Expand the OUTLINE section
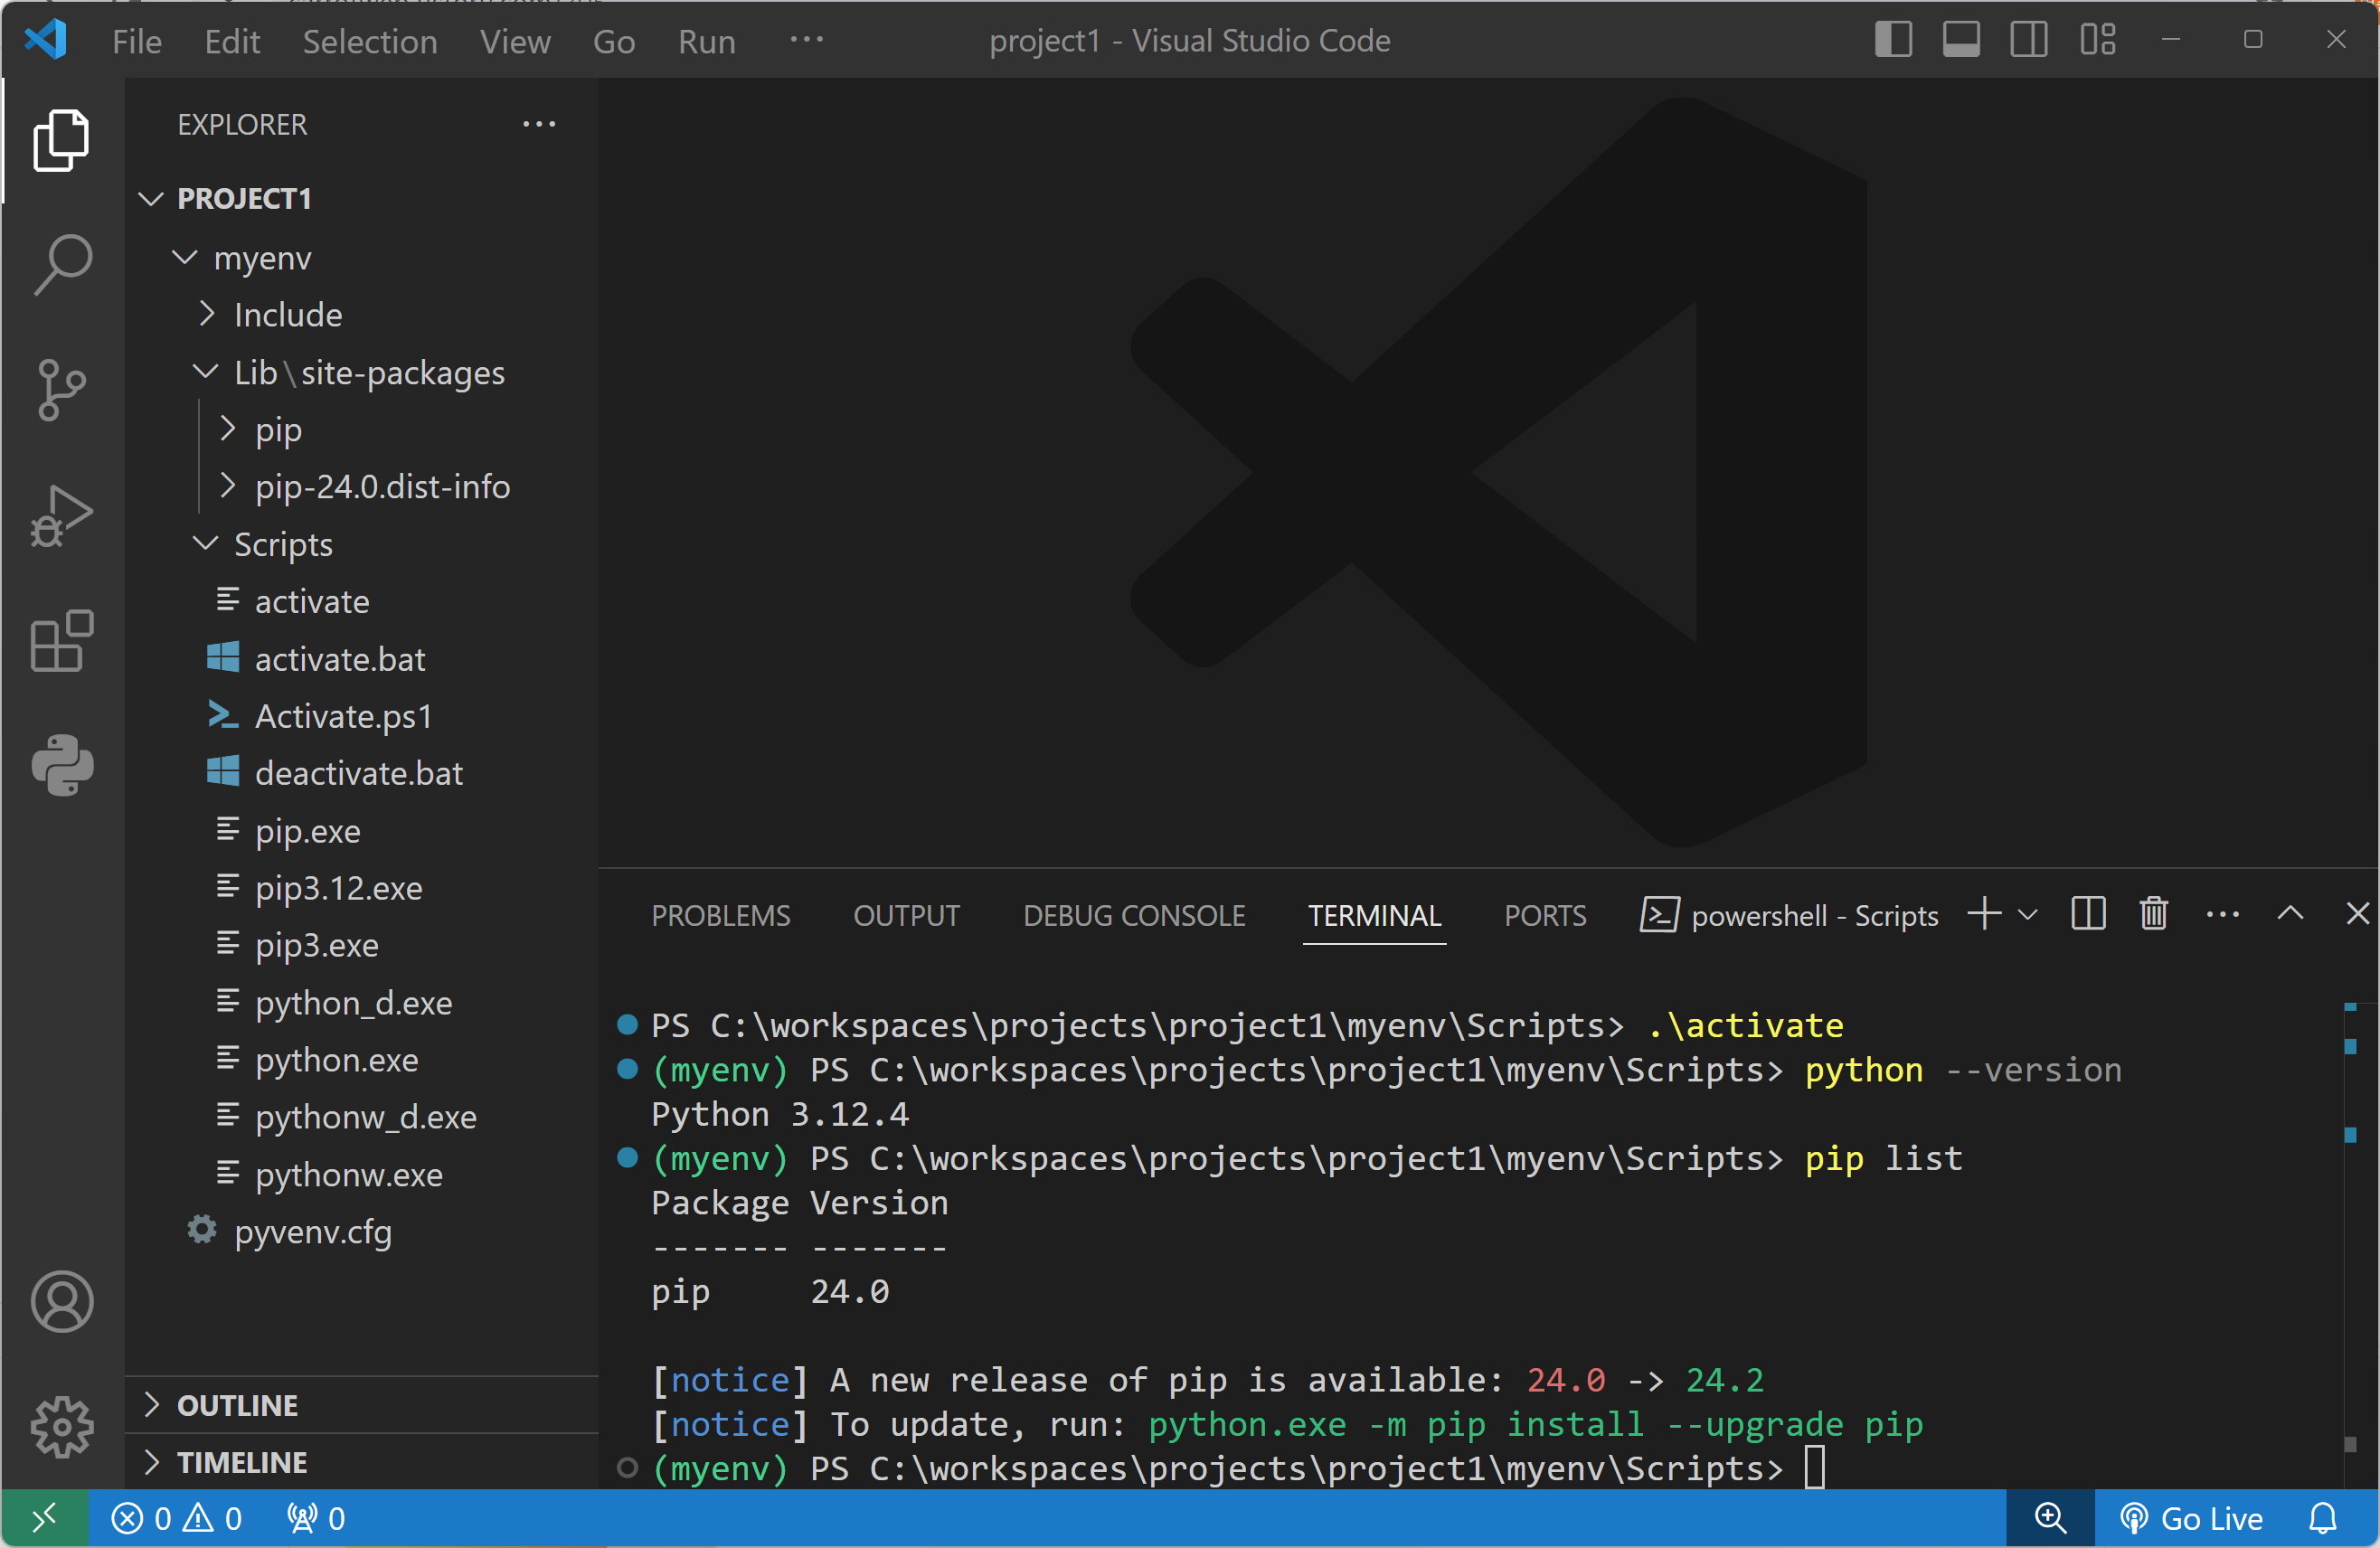 click(x=237, y=1405)
